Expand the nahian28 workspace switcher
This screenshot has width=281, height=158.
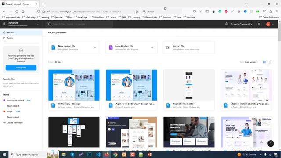[x=21, y=24]
